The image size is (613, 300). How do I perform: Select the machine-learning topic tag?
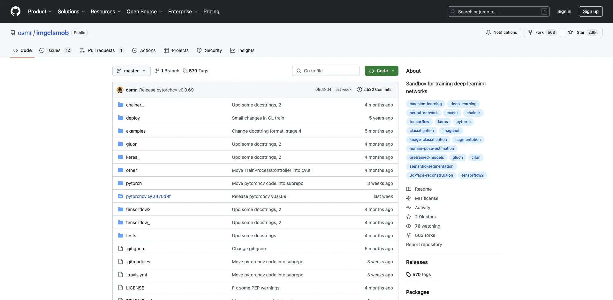pyautogui.click(x=426, y=104)
